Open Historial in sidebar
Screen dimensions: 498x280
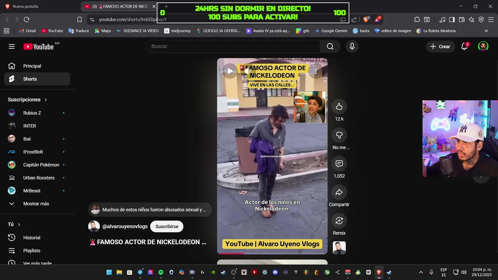pyautogui.click(x=37, y=238)
